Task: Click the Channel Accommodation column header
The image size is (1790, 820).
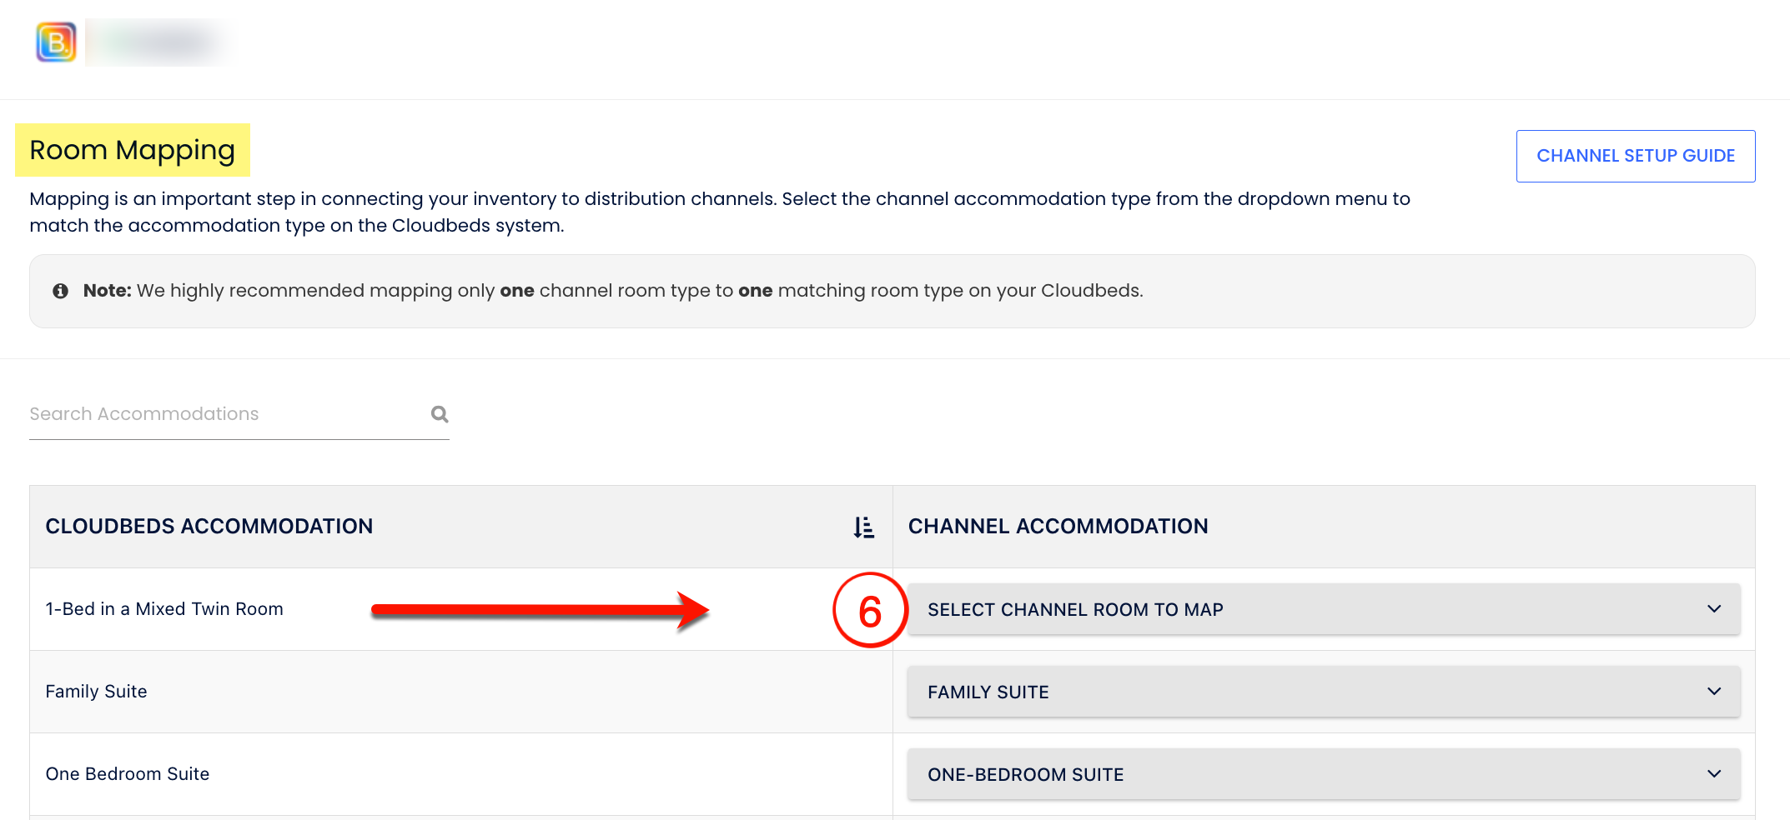Action: [x=1058, y=527]
